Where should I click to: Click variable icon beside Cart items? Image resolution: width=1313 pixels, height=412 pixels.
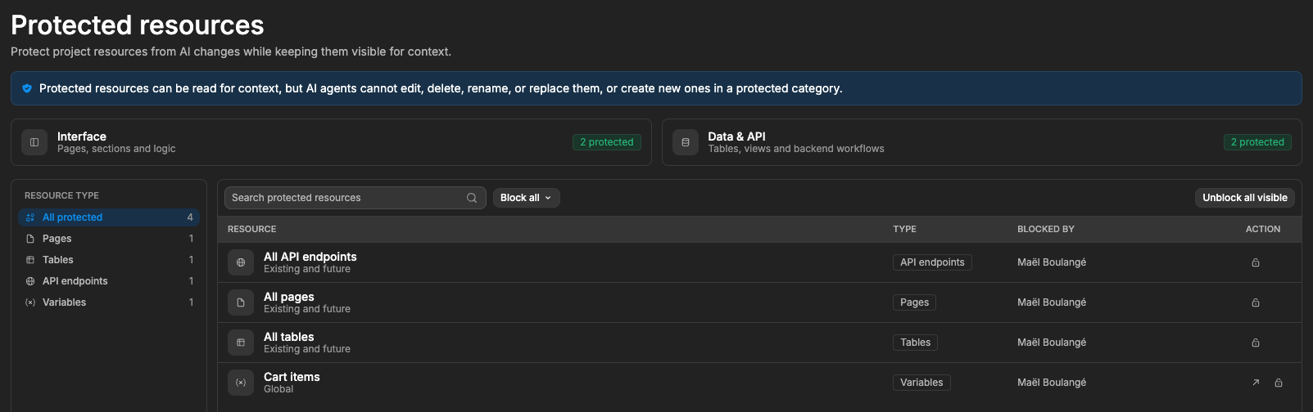point(241,383)
